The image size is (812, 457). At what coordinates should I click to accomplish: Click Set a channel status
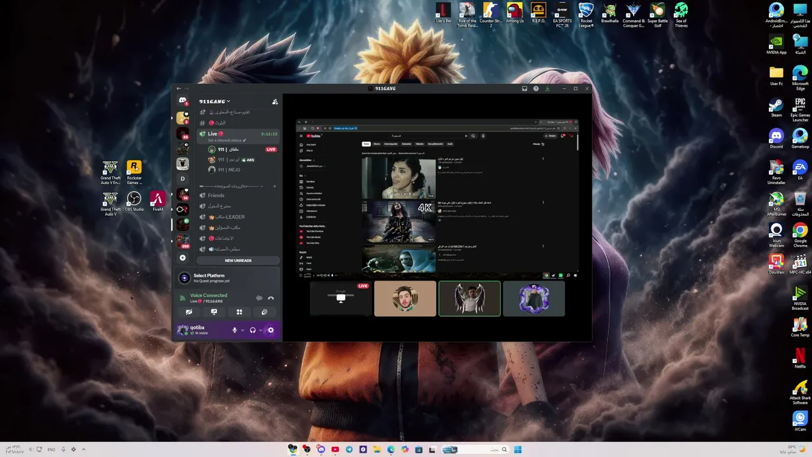[227, 140]
